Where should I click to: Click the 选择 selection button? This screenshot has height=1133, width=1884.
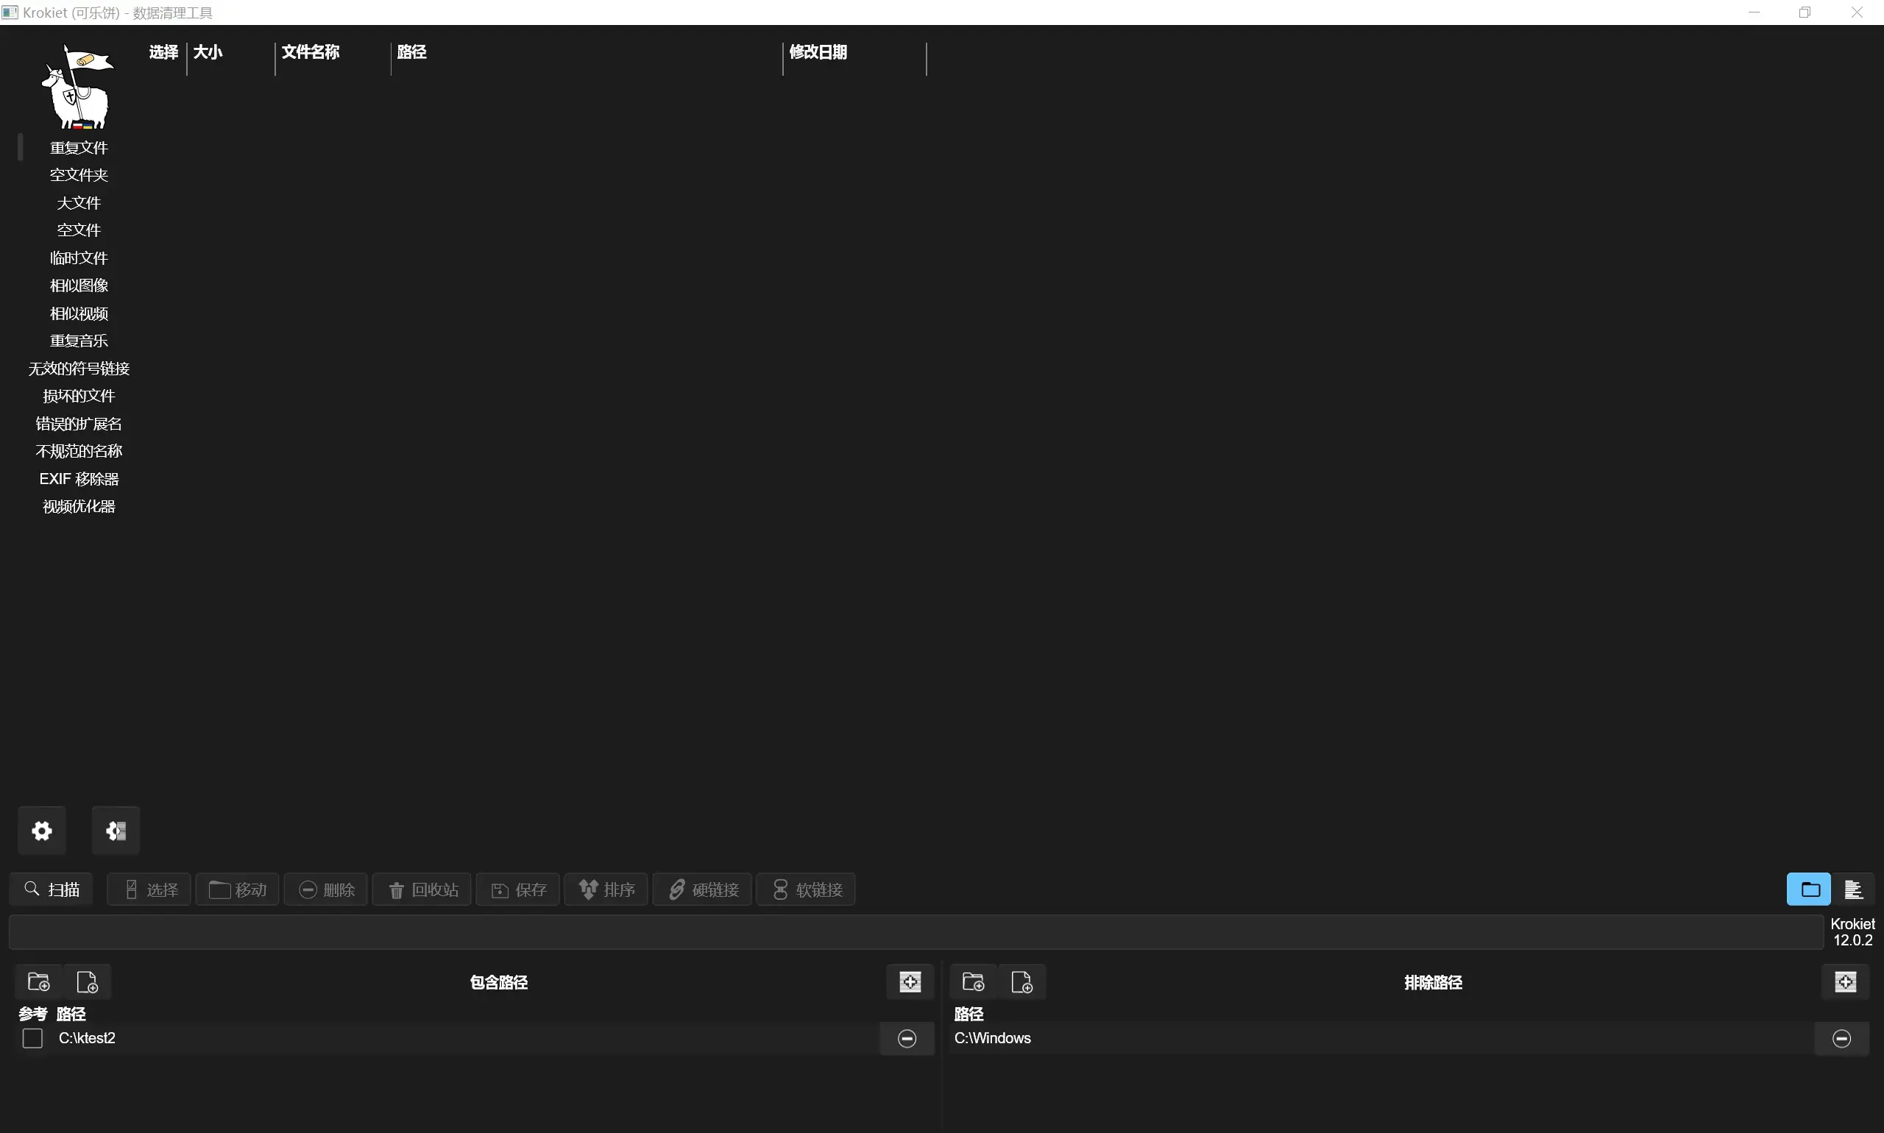coord(149,889)
